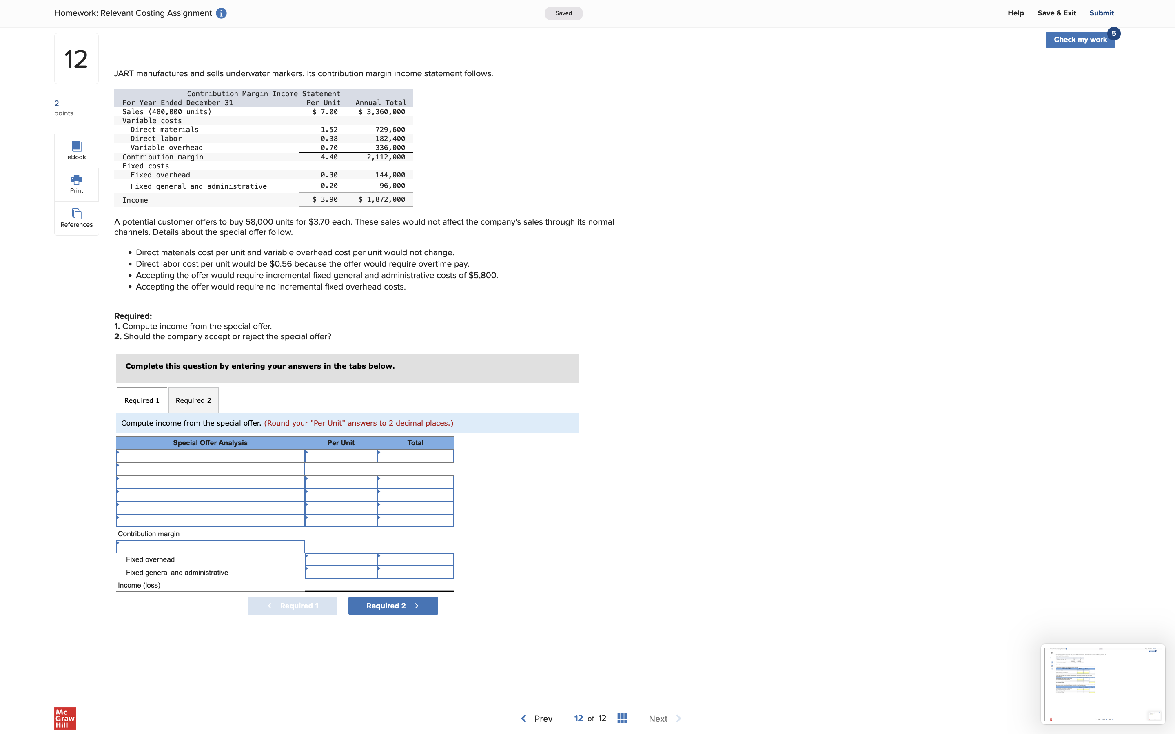Open the question navigation grid icon
1175x734 pixels.
tap(622, 718)
